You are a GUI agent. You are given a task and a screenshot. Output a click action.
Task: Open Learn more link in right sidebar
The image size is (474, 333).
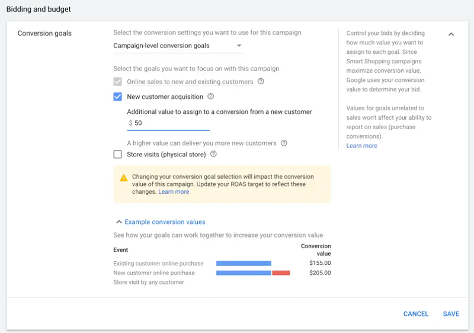point(361,146)
